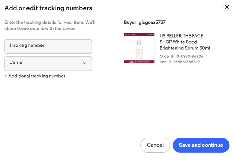This screenshot has width=234, height=161.
Task: Click the US Stock badge on the thumbnail
Action: pyautogui.click(x=150, y=35)
